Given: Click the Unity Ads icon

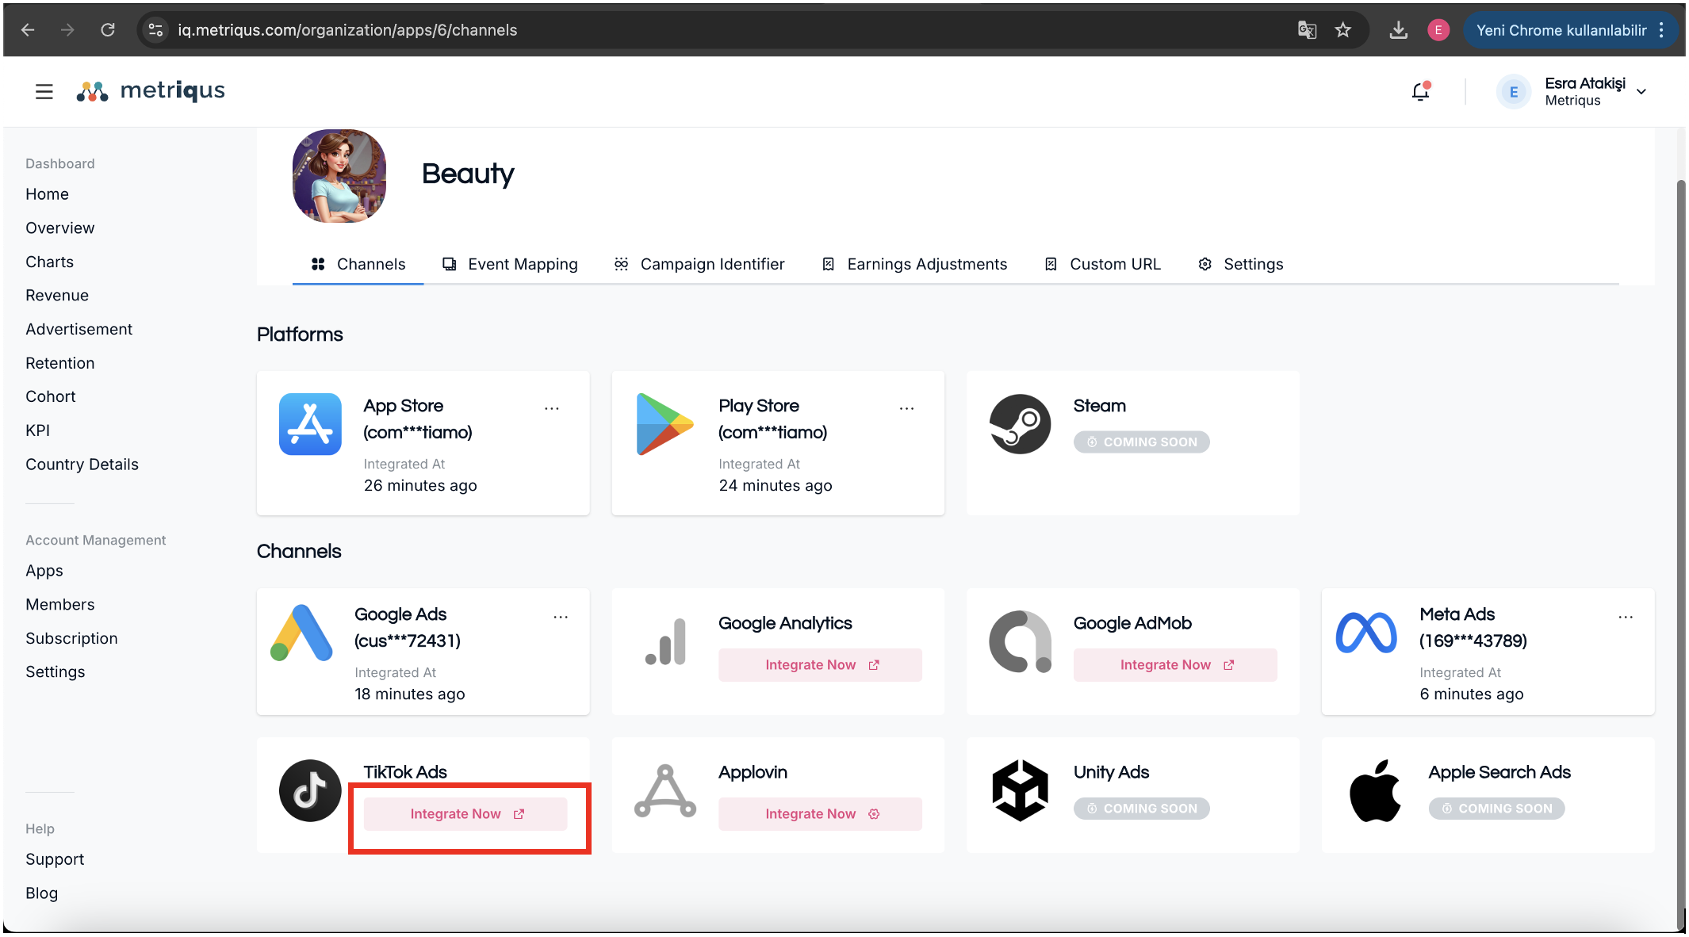Looking at the screenshot, I should [1020, 790].
